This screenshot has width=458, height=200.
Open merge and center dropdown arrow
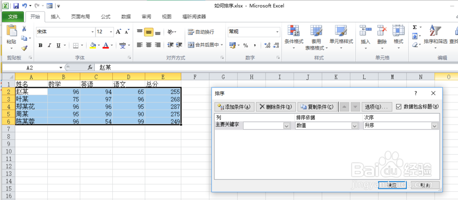pos(222,45)
